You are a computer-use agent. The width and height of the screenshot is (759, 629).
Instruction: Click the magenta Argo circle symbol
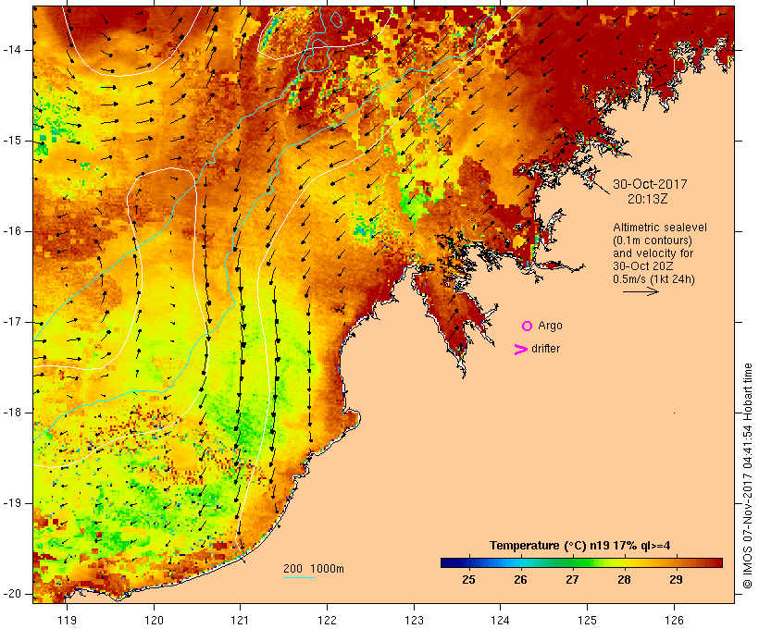(x=528, y=327)
